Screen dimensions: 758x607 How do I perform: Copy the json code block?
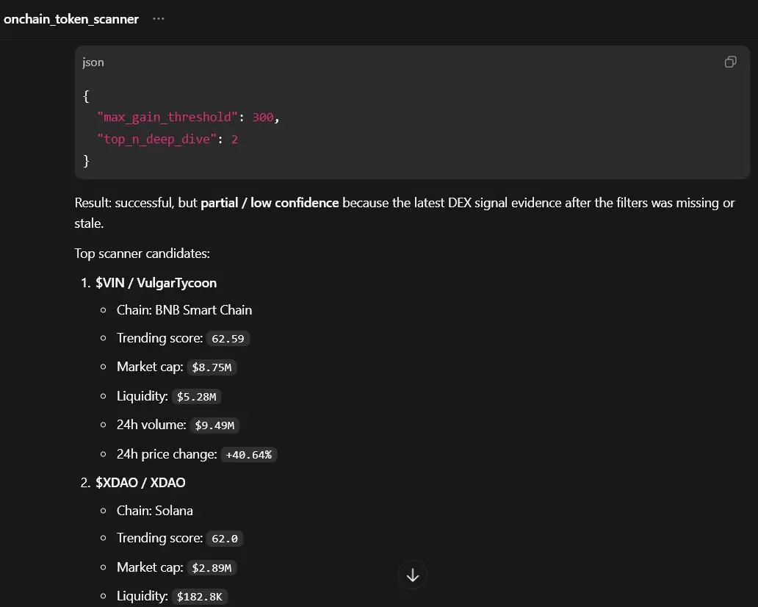[730, 62]
